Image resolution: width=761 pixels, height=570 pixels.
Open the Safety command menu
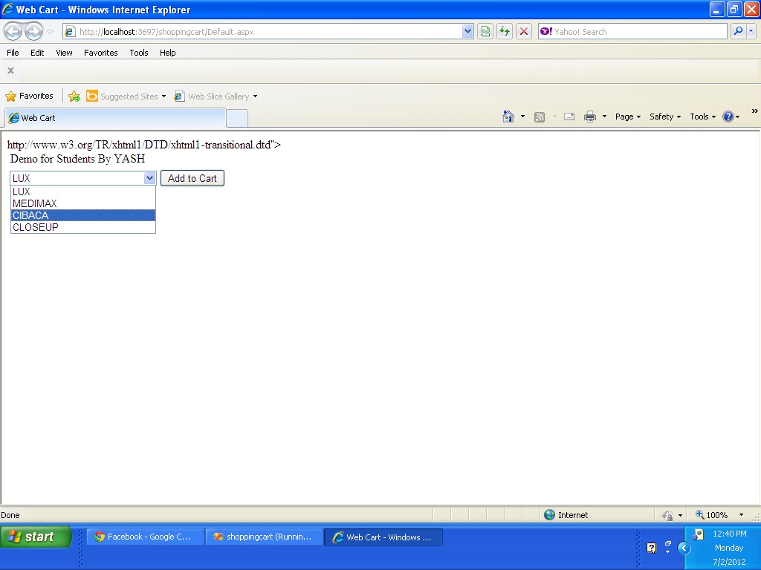point(665,117)
